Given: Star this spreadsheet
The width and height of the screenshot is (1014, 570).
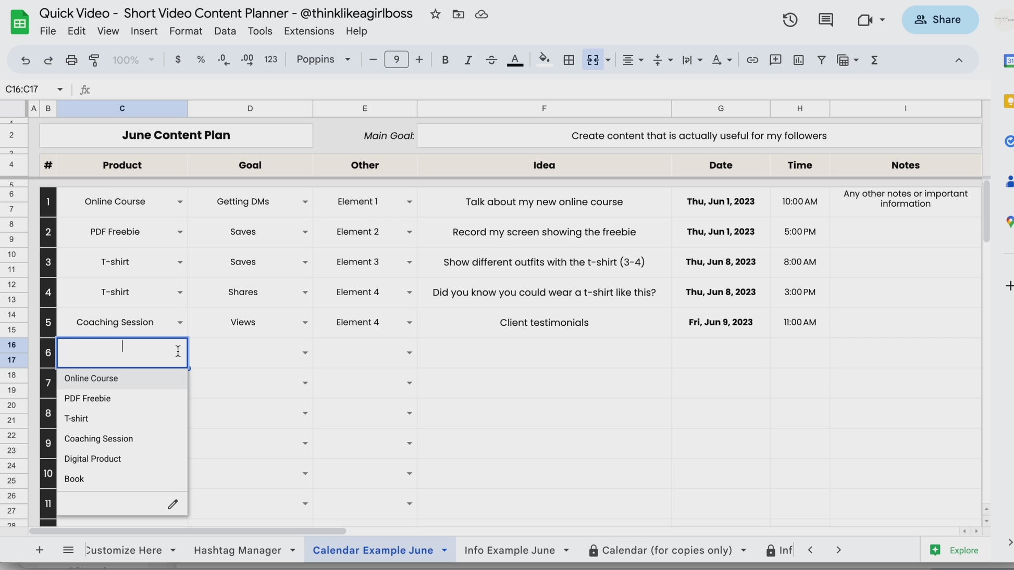Looking at the screenshot, I should click(x=435, y=14).
